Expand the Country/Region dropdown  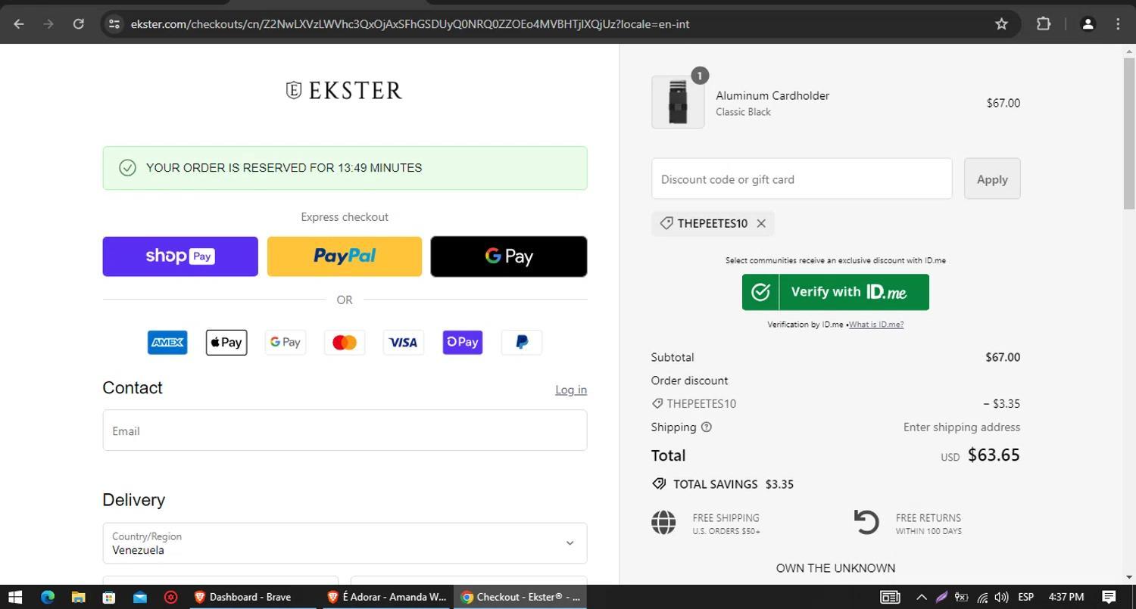(x=345, y=543)
